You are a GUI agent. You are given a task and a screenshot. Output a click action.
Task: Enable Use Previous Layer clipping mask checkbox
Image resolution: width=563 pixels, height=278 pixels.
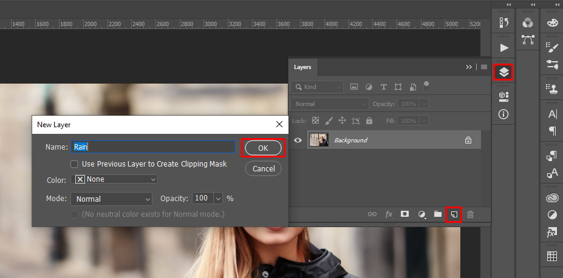pos(74,164)
